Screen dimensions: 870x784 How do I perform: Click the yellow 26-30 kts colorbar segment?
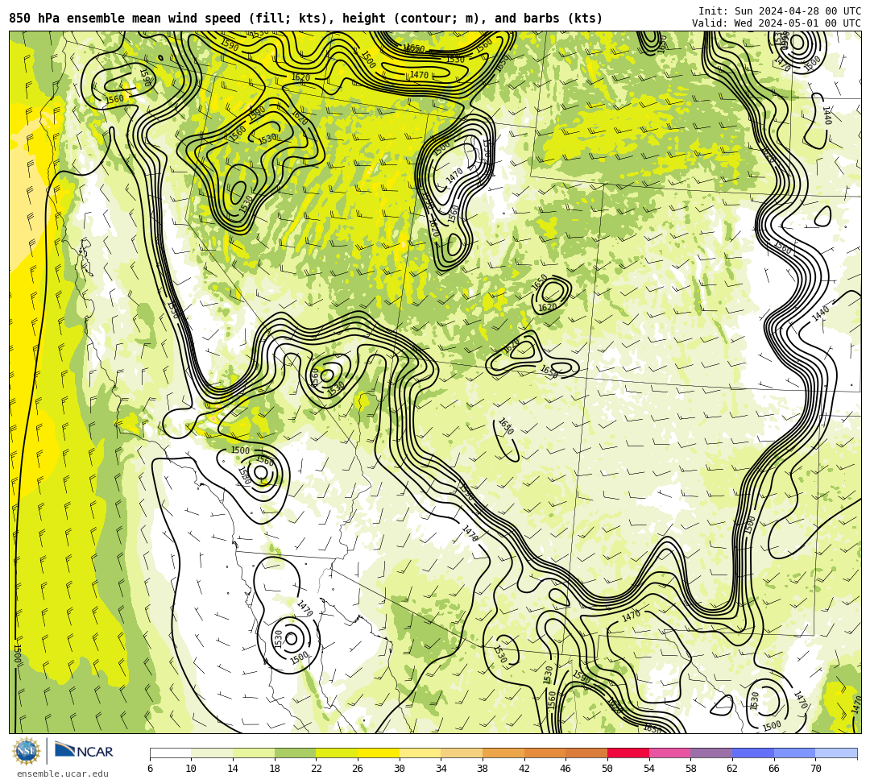pyautogui.click(x=379, y=753)
